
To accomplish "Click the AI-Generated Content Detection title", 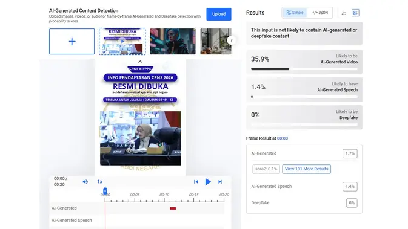I will point(84,11).
